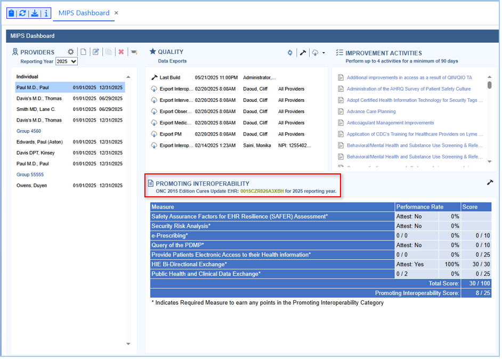The height and width of the screenshot is (359, 502).
Task: Open Providers settings gear icon
Action: tap(71, 52)
